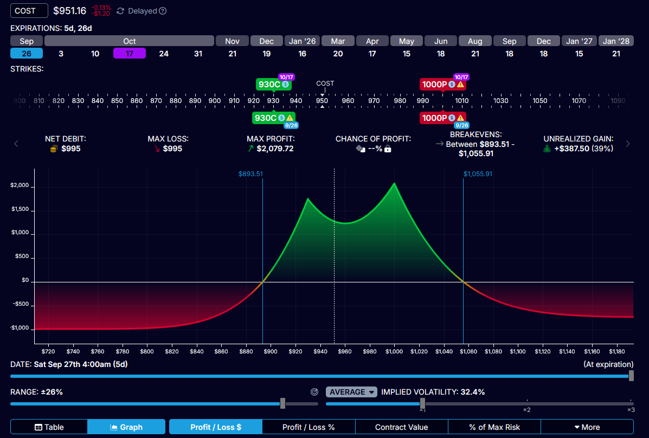Image resolution: width=649 pixels, height=438 pixels.
Task: Switch to the Profit / Loss % tab
Action: pyautogui.click(x=309, y=427)
